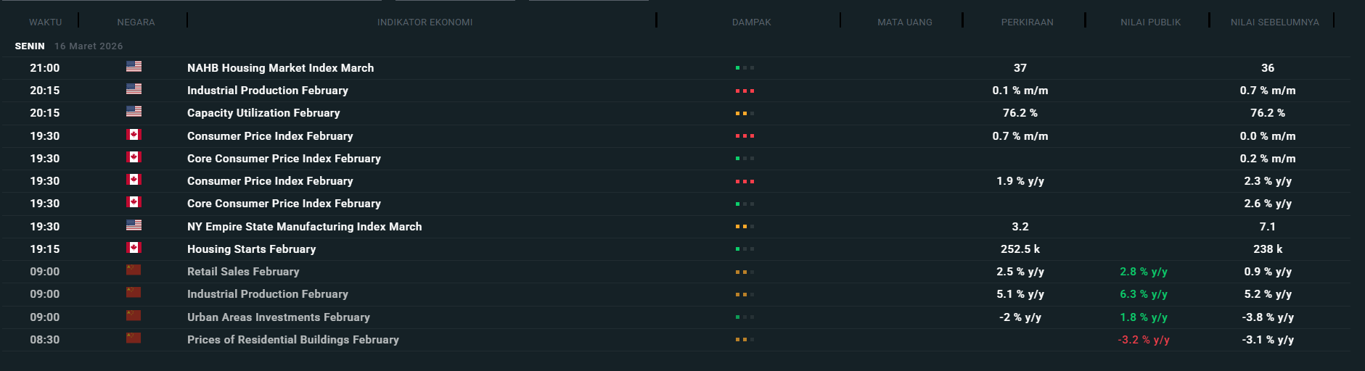The image size is (1365, 371).
Task: Click Canada flag in the CPI 1.9 % y/y row
Action: (x=134, y=180)
